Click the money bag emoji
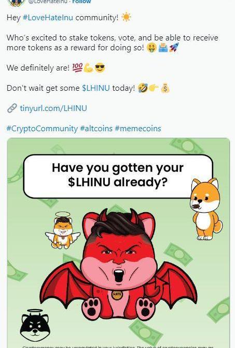The image size is (235, 348). pos(165,88)
